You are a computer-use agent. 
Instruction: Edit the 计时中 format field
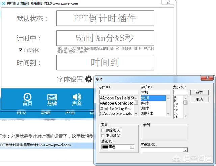click(x=105, y=38)
